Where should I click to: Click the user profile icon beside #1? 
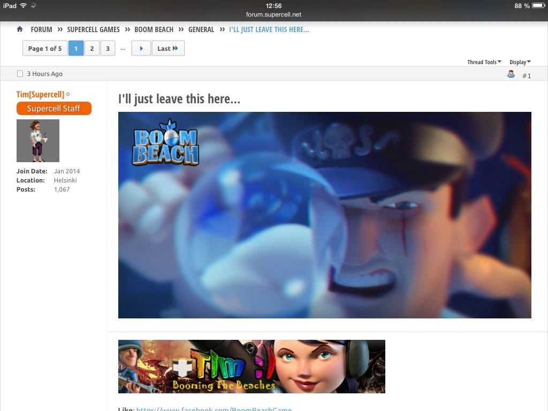(x=511, y=74)
